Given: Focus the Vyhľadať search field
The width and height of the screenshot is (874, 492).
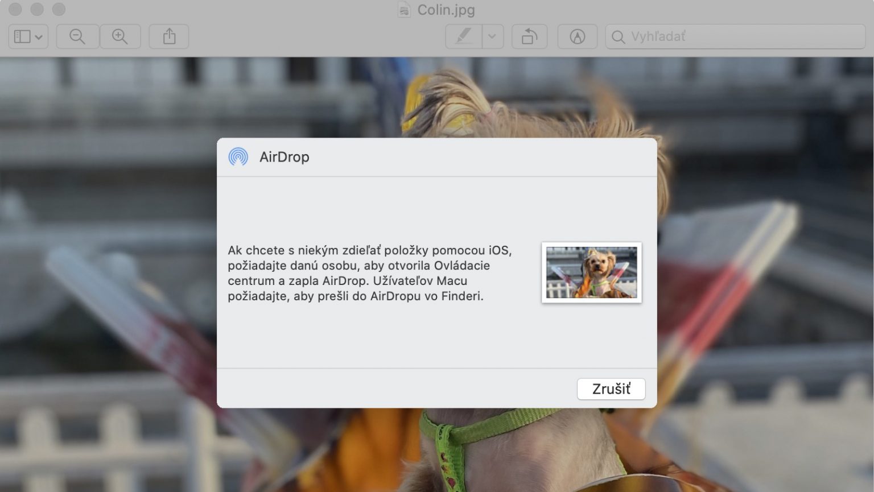Looking at the screenshot, I should pos(735,36).
